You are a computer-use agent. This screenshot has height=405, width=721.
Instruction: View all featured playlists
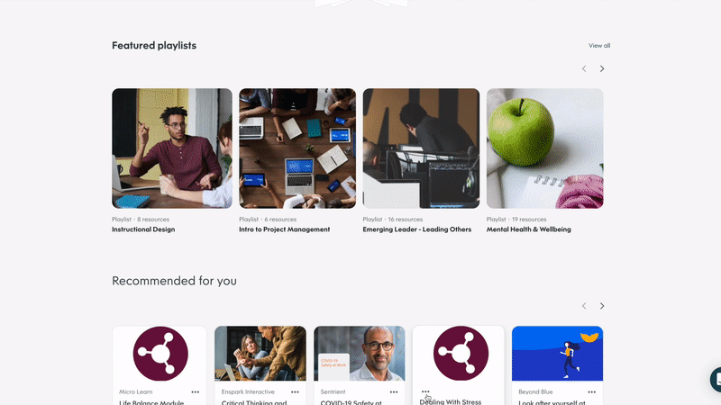pos(599,46)
